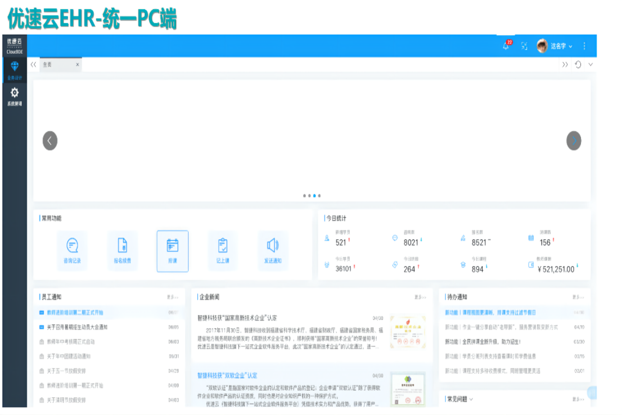Open the 记上课 shortcut
This screenshot has width=622, height=415.
(x=222, y=251)
